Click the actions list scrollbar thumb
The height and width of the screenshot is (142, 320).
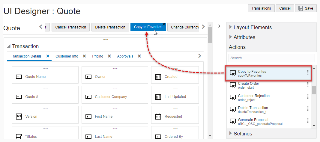[314, 90]
